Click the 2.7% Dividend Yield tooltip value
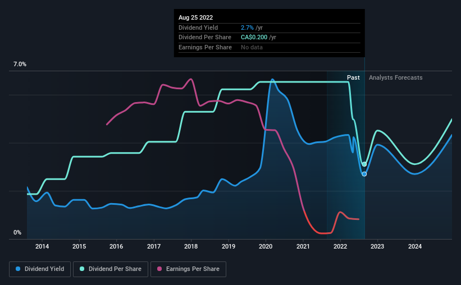Screen dimensions: 461x285 point(247,27)
